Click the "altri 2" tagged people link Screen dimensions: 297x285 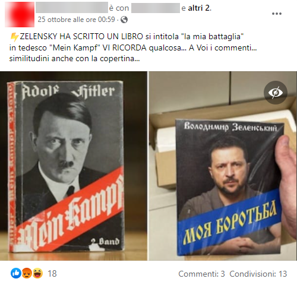tap(198, 8)
